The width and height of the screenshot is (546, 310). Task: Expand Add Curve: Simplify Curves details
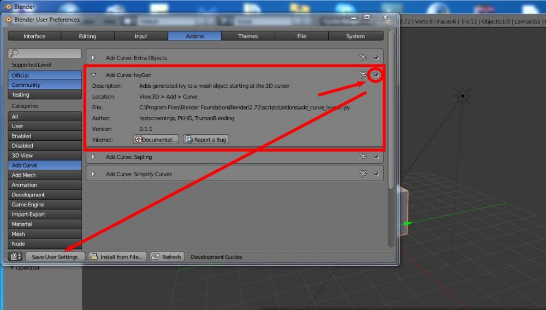(x=93, y=174)
